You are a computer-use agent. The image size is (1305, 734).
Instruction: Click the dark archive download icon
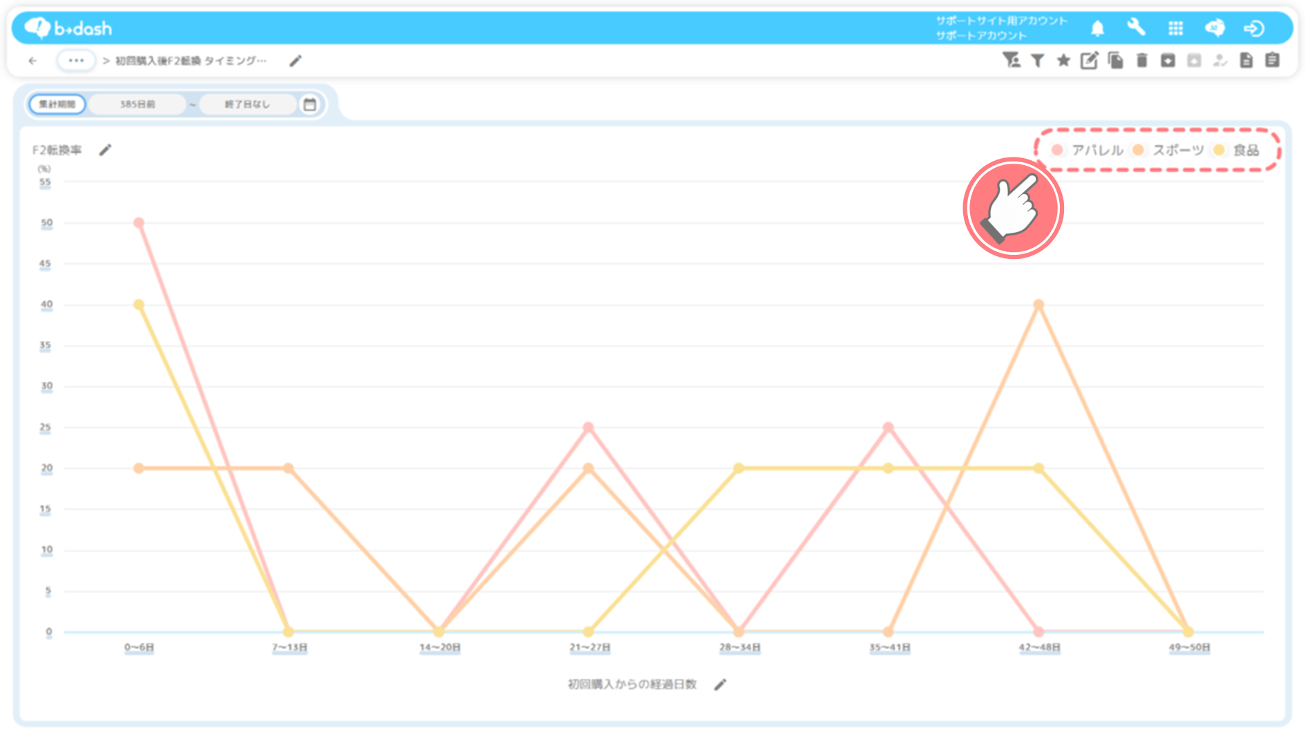point(1168,61)
